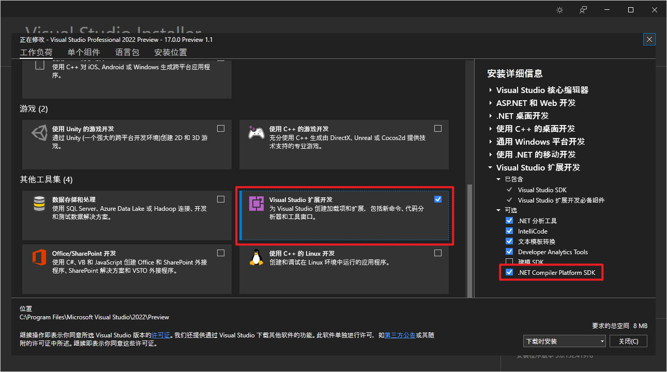Viewport: 667px width, 372px height.
Task: Enable the Unity game development workload checkbox
Action: pos(221,128)
